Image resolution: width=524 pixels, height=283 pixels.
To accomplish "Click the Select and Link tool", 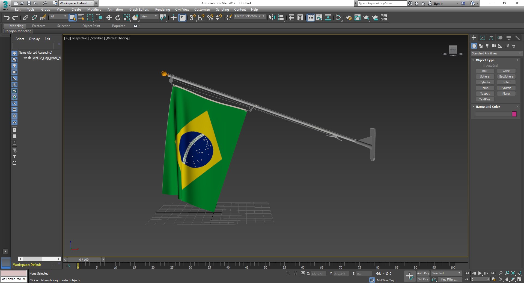I will click(26, 18).
